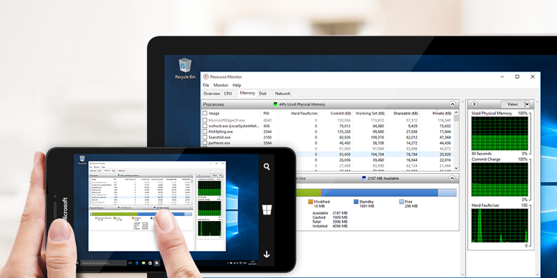Viewport: 557px width, 278px height.
Task: Check the SearchUI.exe process checkbox
Action: click(205, 137)
